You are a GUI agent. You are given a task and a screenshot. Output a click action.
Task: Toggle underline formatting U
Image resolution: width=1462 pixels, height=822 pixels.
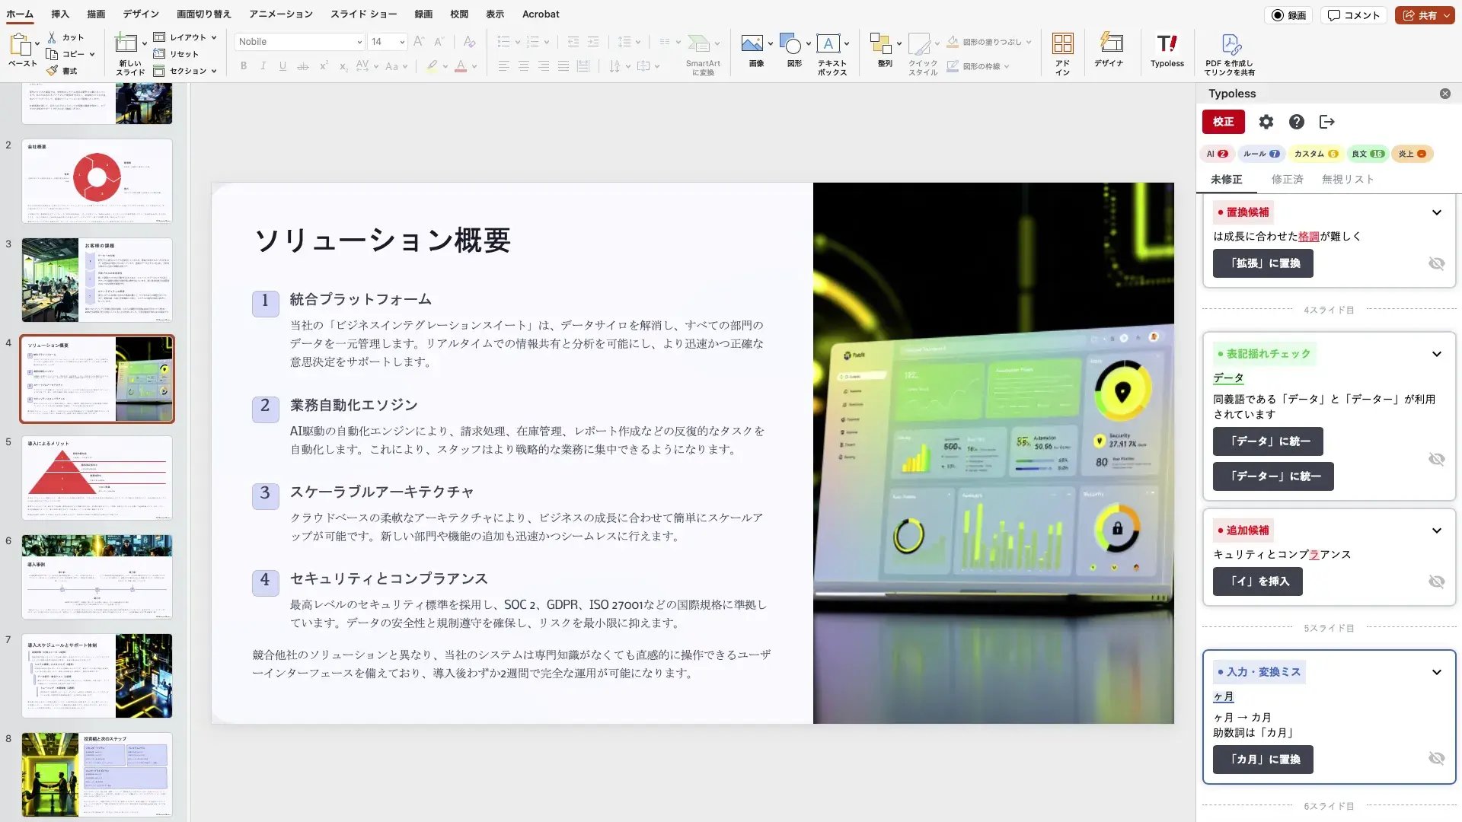[283, 66]
